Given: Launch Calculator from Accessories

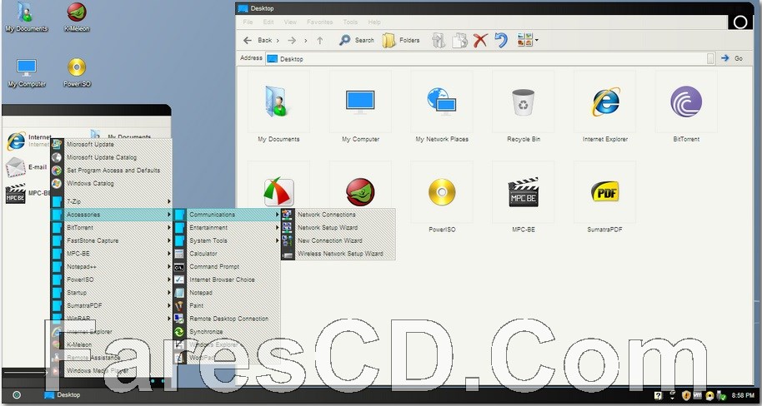Looking at the screenshot, I should coord(227,254).
